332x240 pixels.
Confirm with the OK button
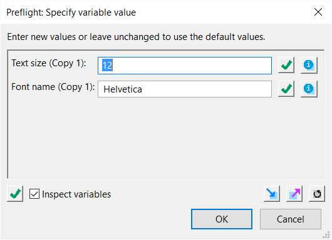click(222, 219)
